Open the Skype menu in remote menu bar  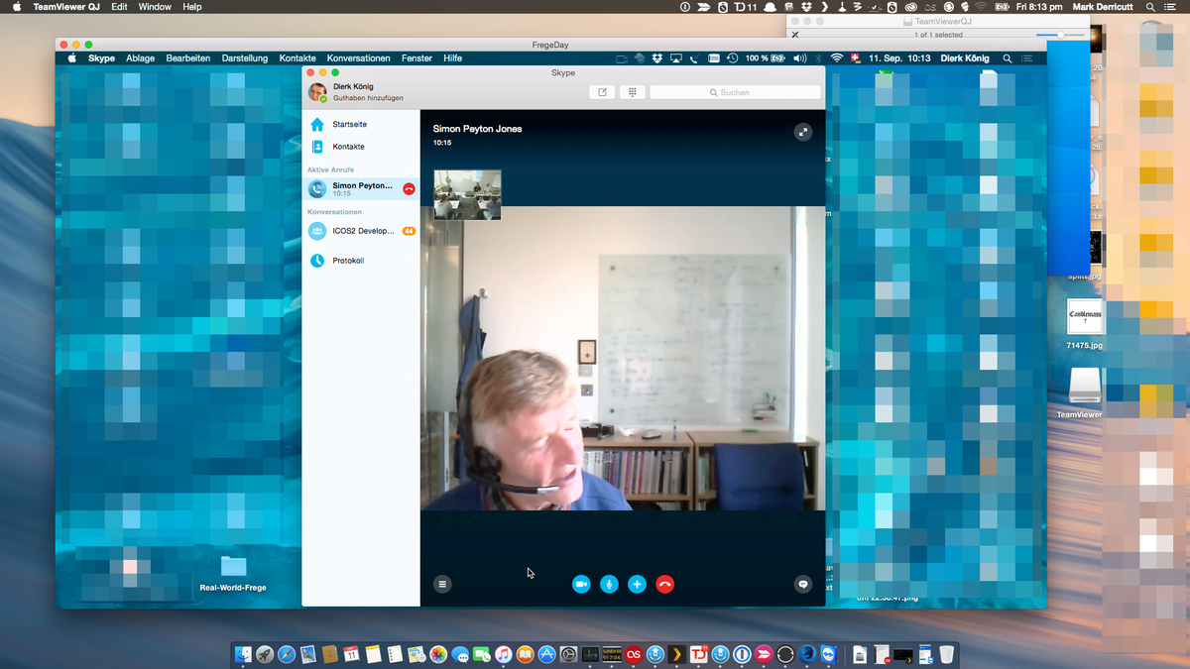[101, 58]
